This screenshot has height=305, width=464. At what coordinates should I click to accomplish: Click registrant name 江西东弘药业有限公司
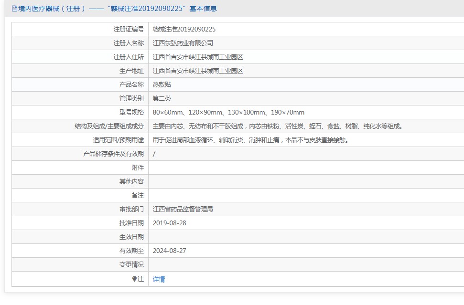pos(183,43)
